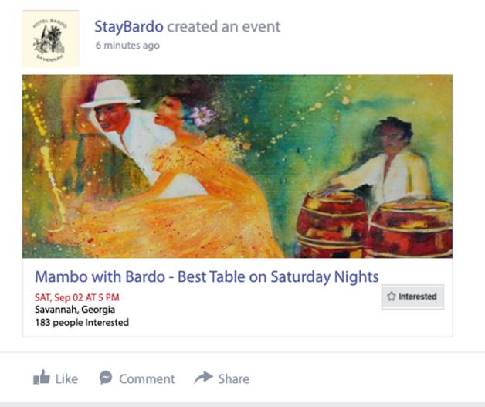Viewport: 485px width, 407px height.
Task: Click the Comment speech bubble icon
Action: [x=106, y=378]
